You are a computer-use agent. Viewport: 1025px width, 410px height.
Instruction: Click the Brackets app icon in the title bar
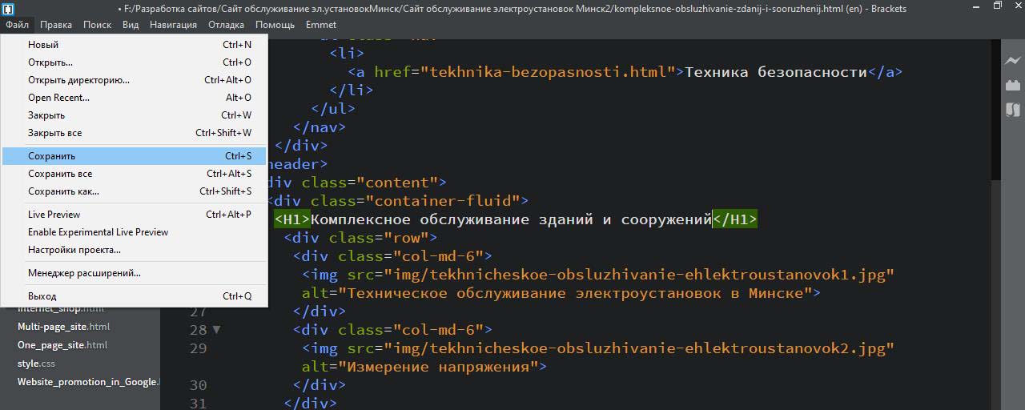pyautogui.click(x=7, y=8)
